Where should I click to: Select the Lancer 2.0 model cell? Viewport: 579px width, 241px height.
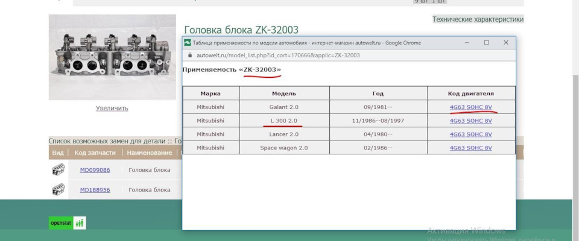(x=284, y=134)
